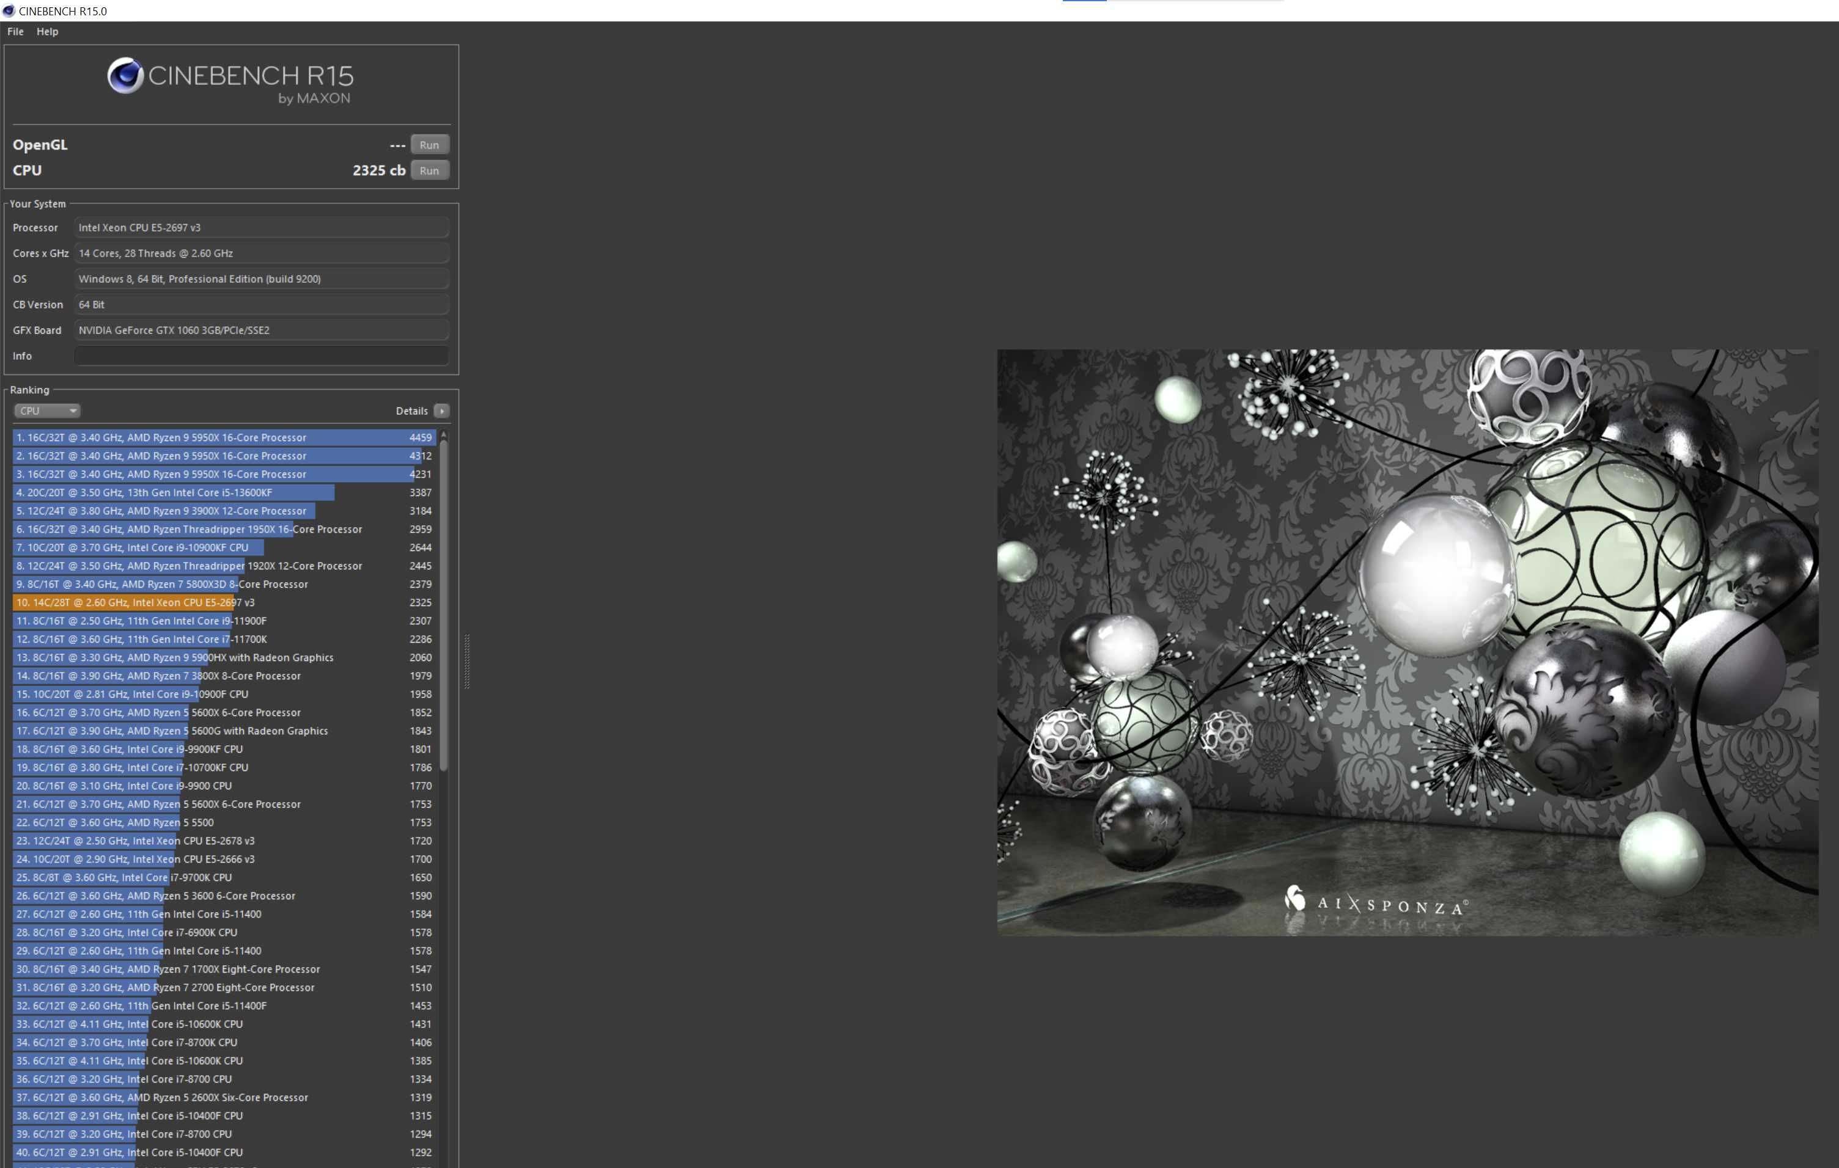Select the Core i7-8700K ranking row

point(224,1042)
